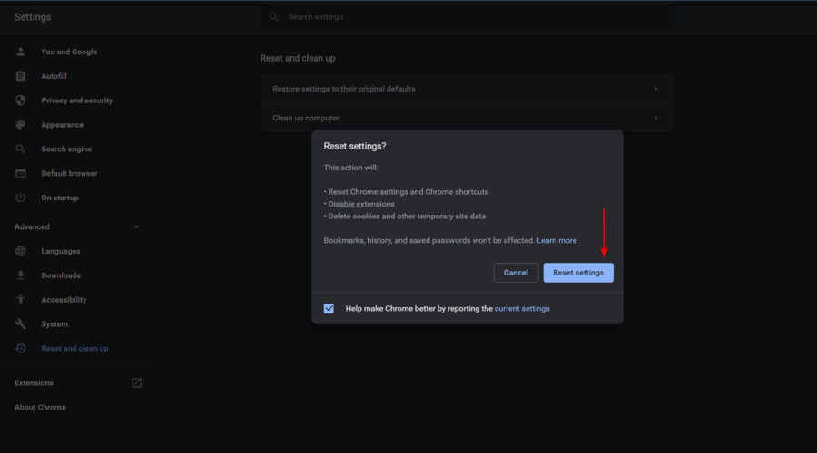Open You and Google settings
This screenshot has width=817, height=453.
click(x=69, y=52)
